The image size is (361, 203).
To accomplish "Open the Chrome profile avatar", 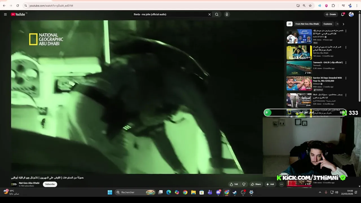I will click(350, 6).
